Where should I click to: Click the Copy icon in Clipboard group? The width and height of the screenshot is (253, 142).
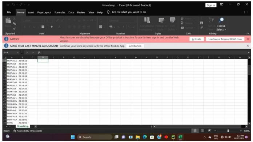pyautogui.click(x=15, y=24)
